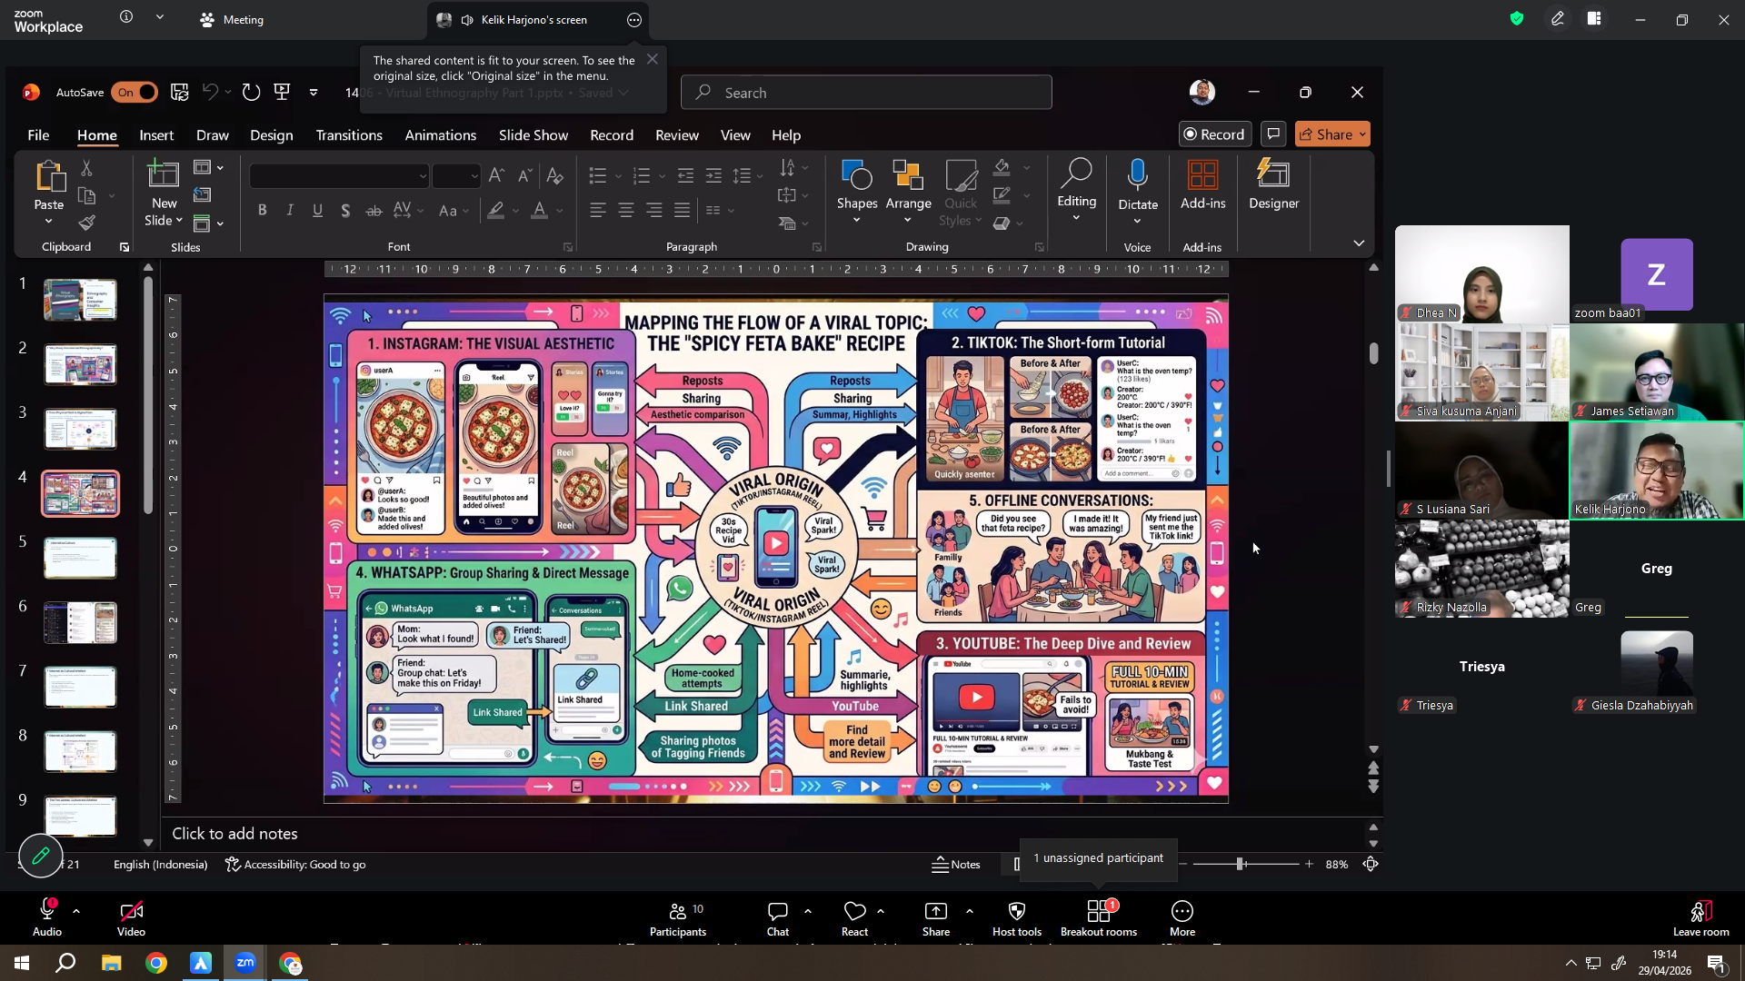1745x981 pixels.
Task: Toggle strikethrough formatting
Action: [x=374, y=211]
